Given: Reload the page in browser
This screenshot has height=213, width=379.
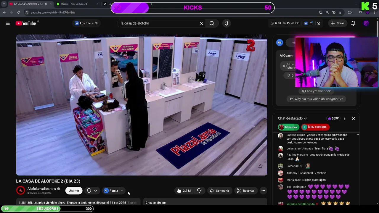Looking at the screenshot, I should click(18, 12).
